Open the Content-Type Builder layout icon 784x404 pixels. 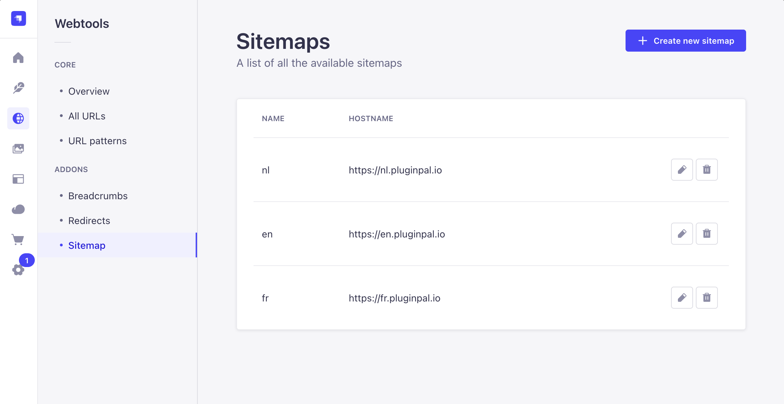point(18,179)
